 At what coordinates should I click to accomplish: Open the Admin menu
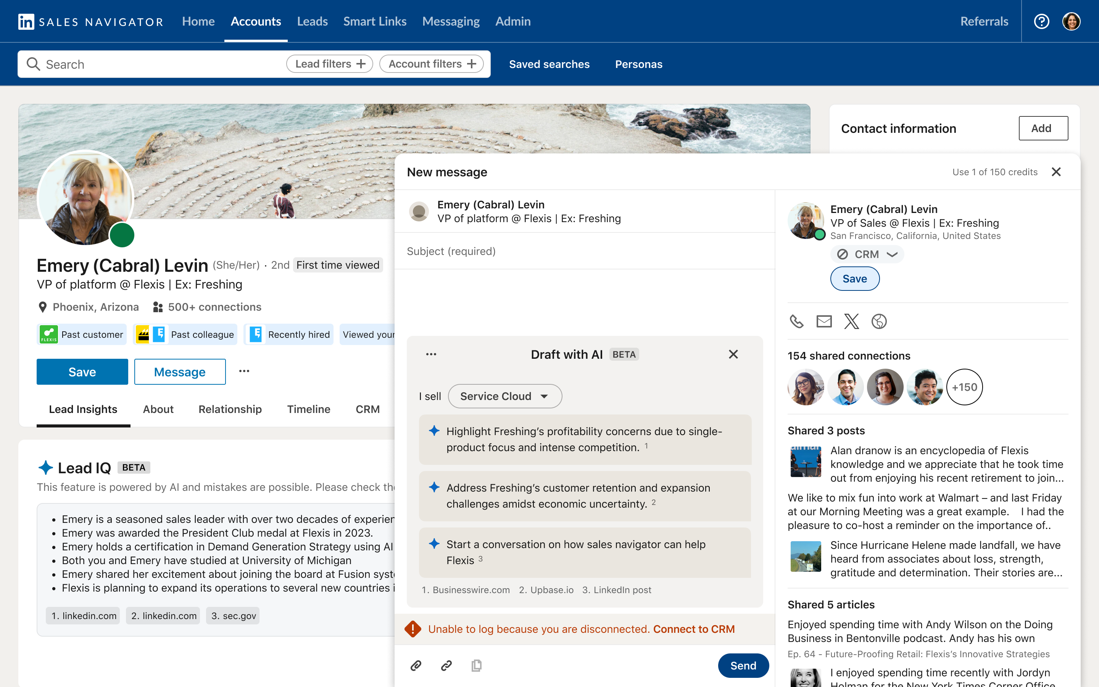[x=513, y=21]
